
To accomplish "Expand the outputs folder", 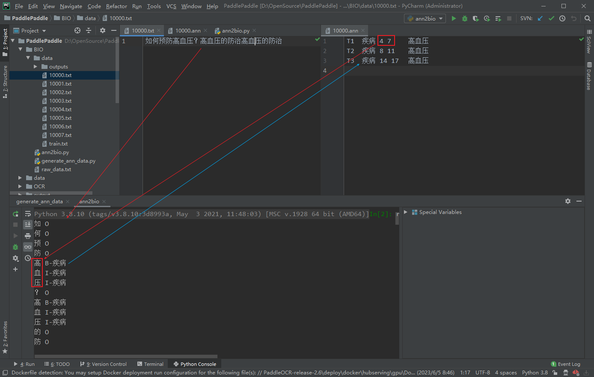I will (x=36, y=66).
